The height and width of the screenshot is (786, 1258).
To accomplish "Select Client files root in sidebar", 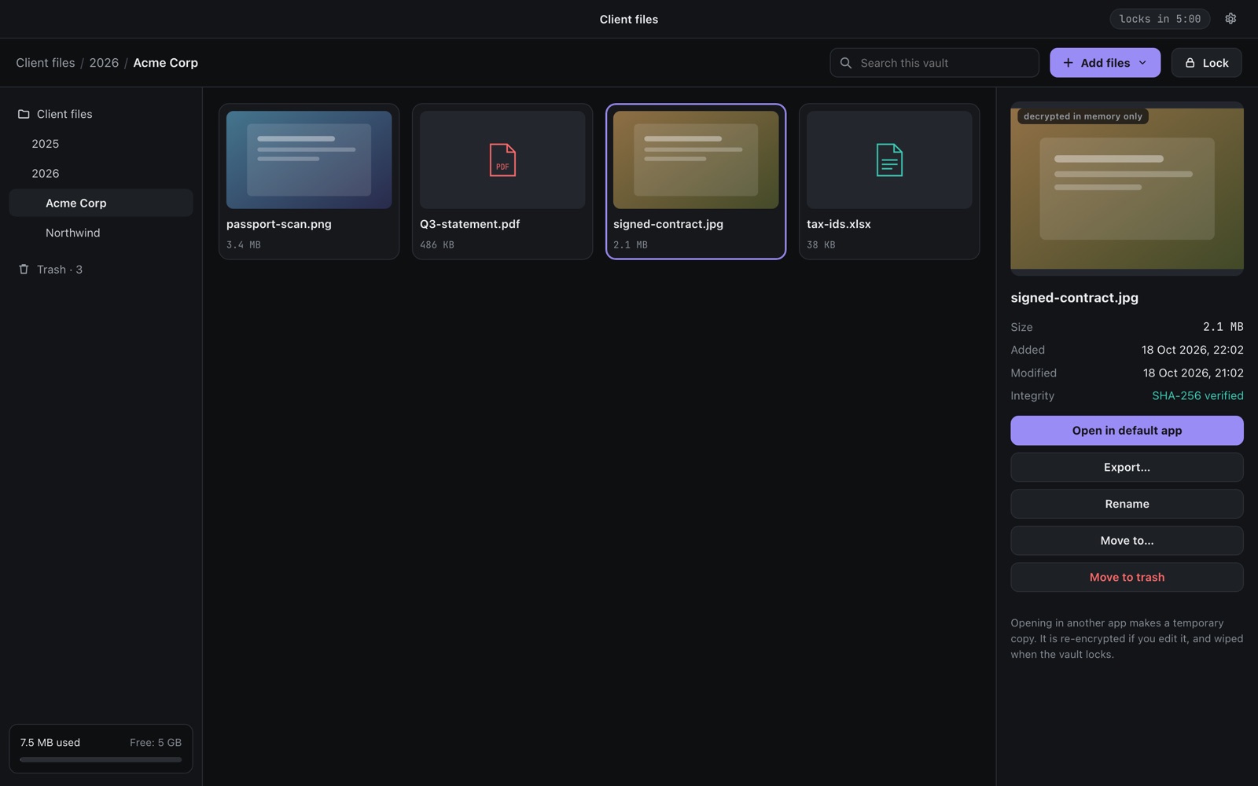I will 101,114.
